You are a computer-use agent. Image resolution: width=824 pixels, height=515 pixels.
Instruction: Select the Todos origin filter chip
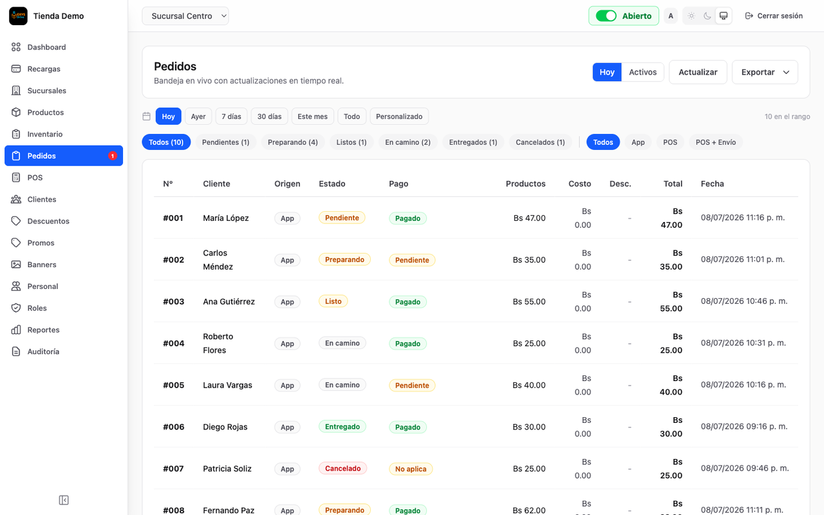[603, 142]
